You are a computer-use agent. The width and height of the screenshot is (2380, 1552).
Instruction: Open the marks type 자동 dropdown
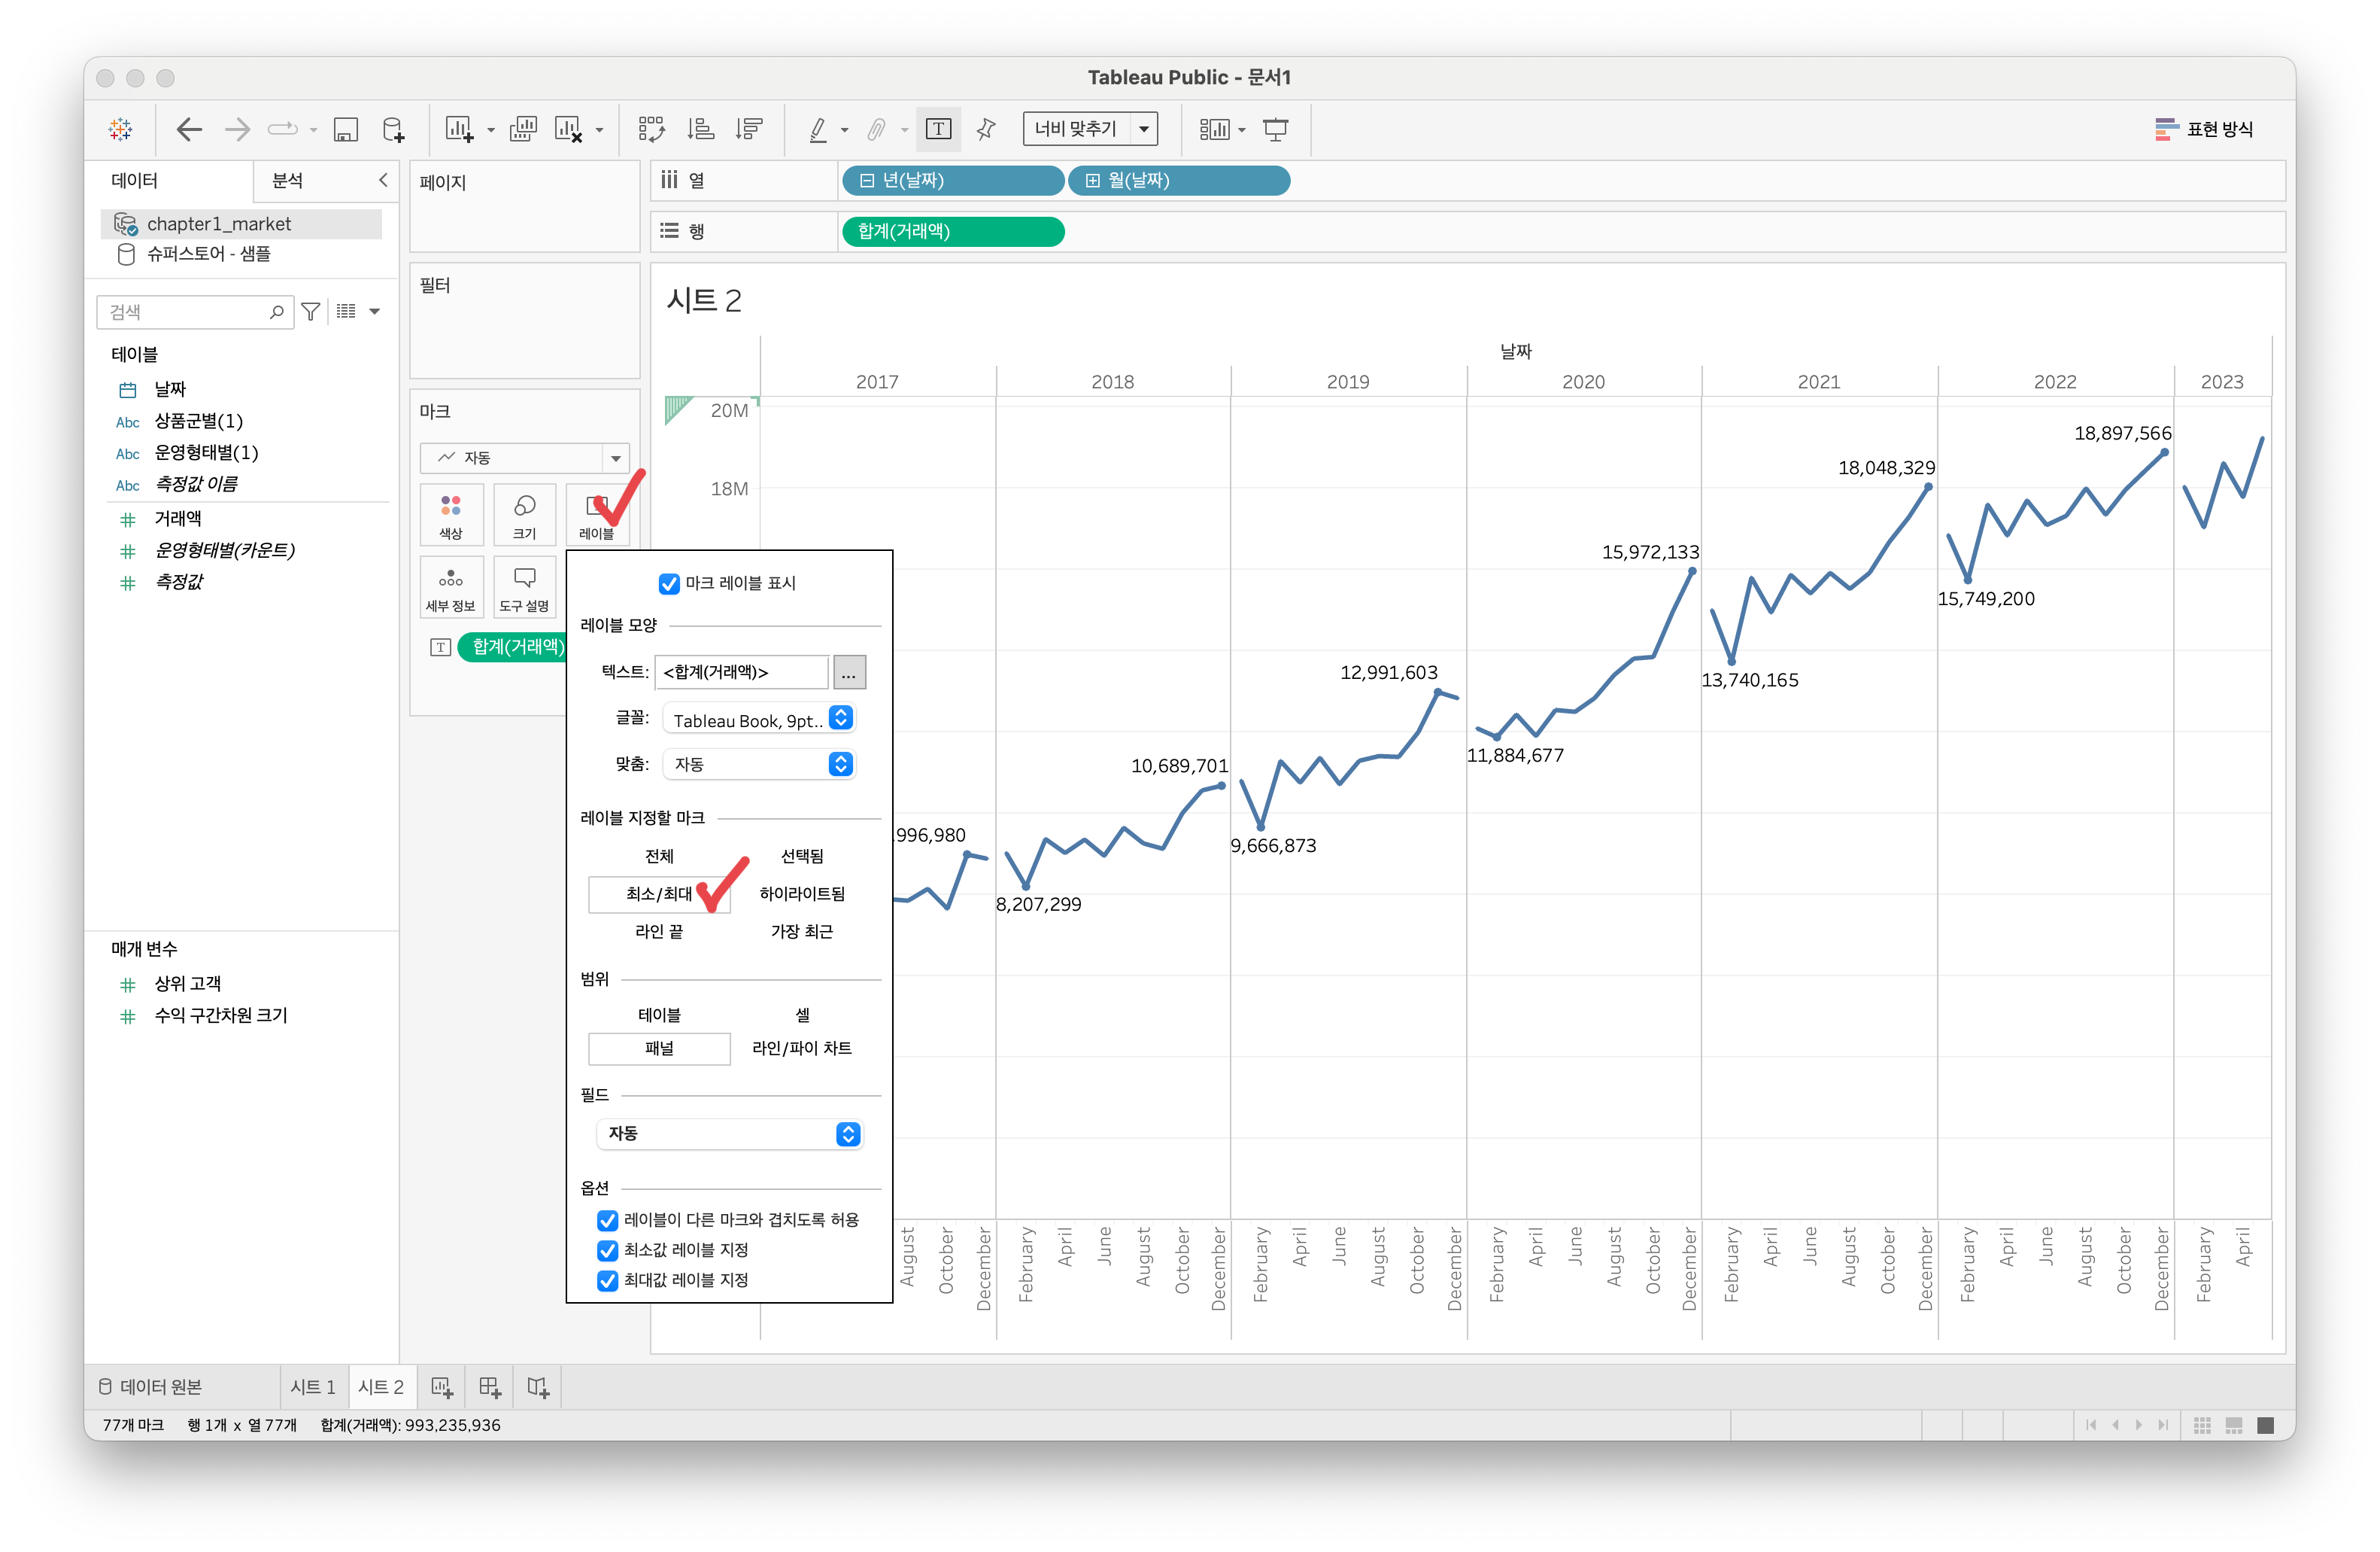click(x=525, y=458)
